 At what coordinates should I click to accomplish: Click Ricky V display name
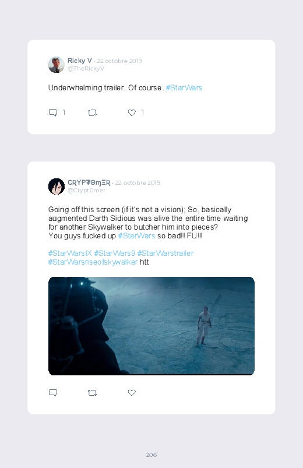click(80, 61)
